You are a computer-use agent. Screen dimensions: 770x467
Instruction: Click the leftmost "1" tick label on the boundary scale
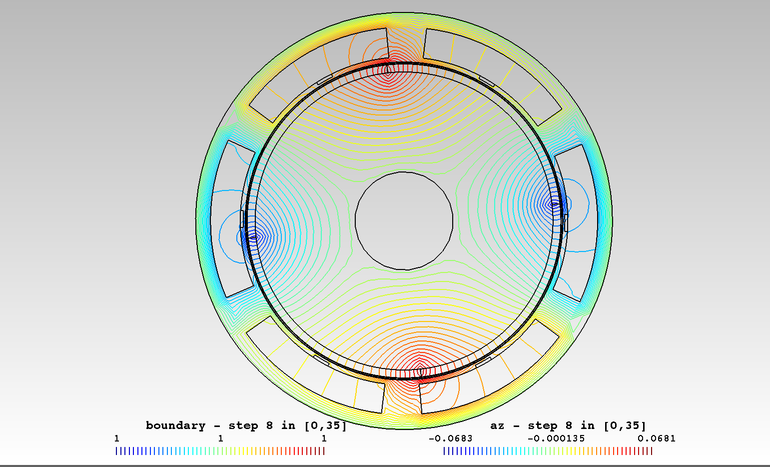(116, 438)
